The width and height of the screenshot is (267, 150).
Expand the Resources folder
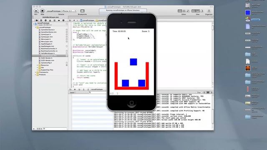tap(38, 65)
